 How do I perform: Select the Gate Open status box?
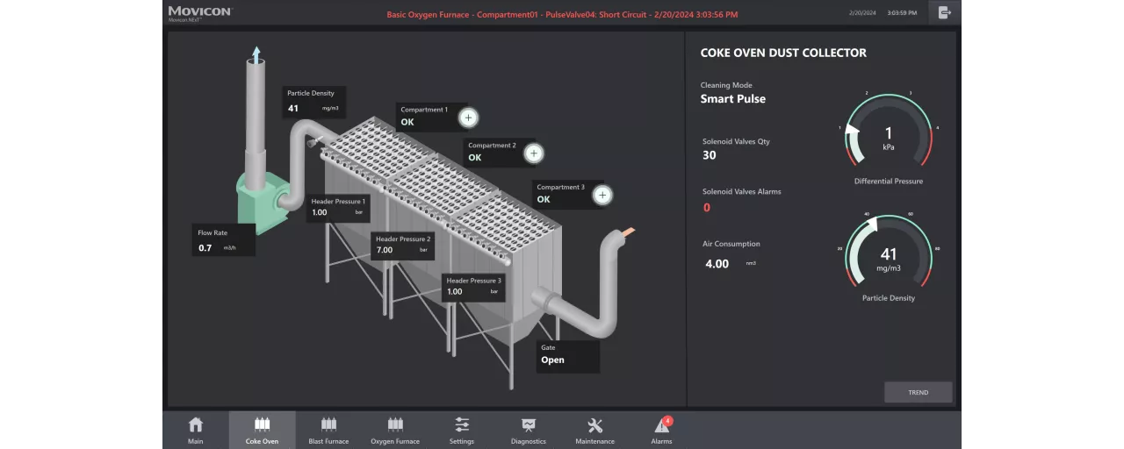[567, 355]
